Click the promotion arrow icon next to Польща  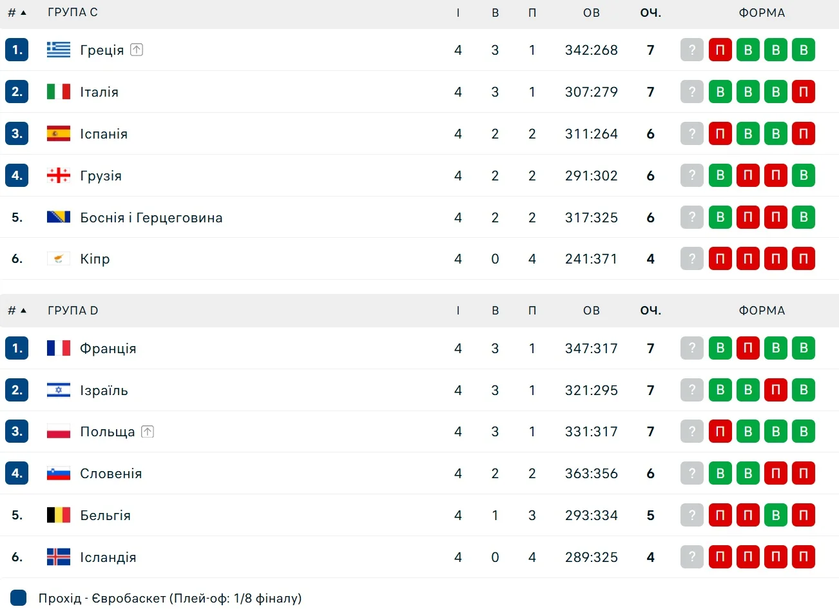click(148, 432)
